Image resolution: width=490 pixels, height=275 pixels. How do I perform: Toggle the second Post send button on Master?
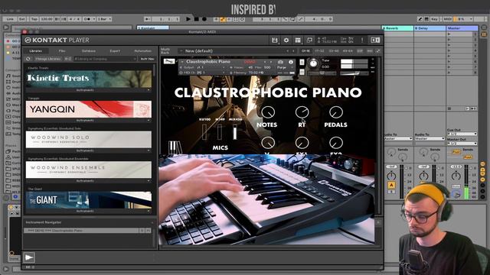click(x=468, y=157)
